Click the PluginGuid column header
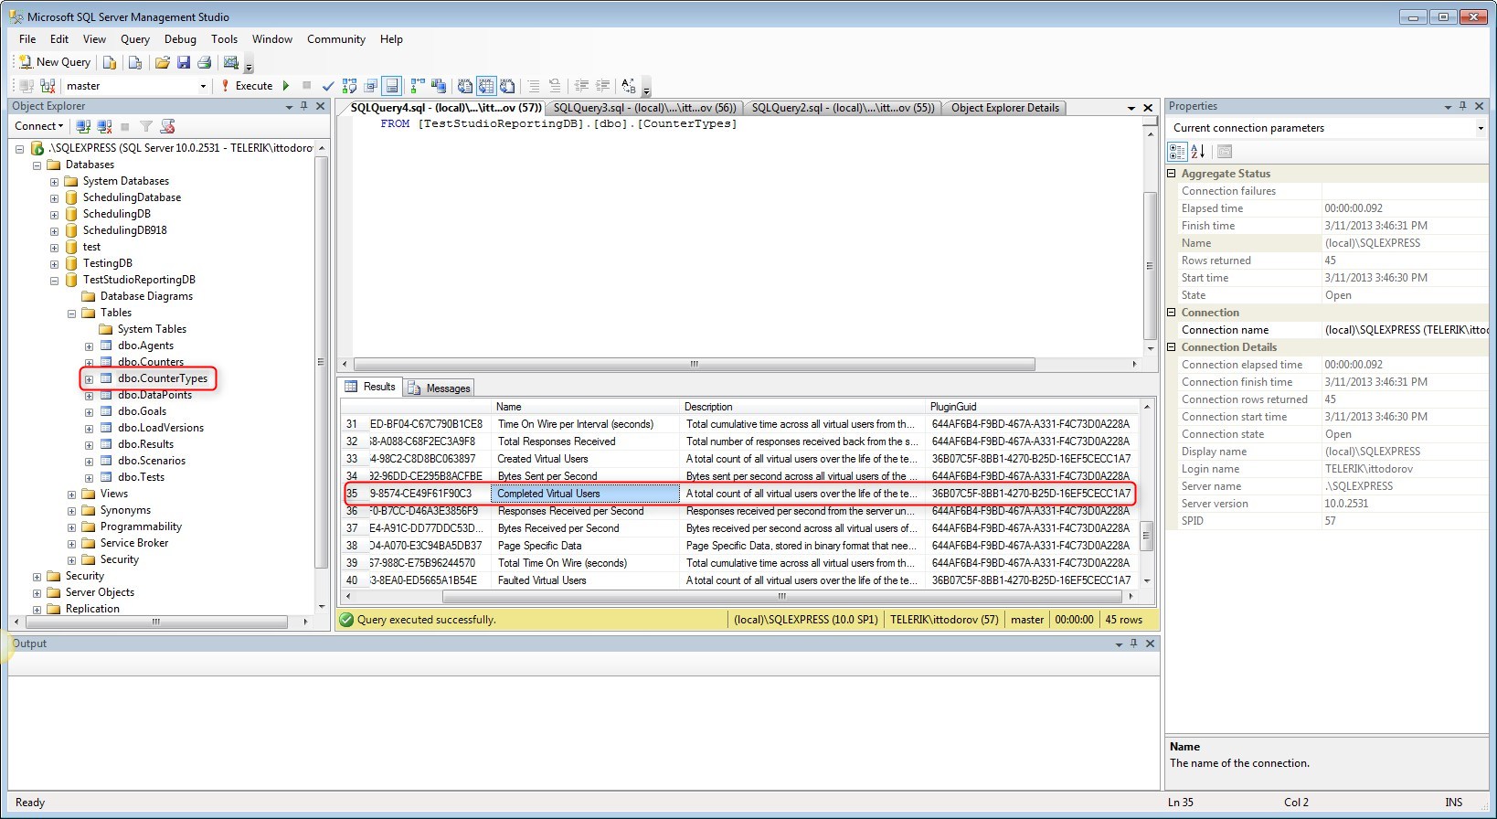 [1033, 407]
